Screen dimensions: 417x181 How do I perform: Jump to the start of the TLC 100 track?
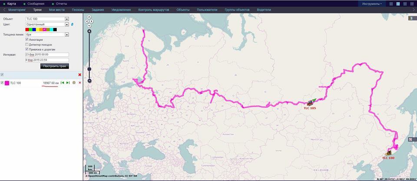[63, 83]
